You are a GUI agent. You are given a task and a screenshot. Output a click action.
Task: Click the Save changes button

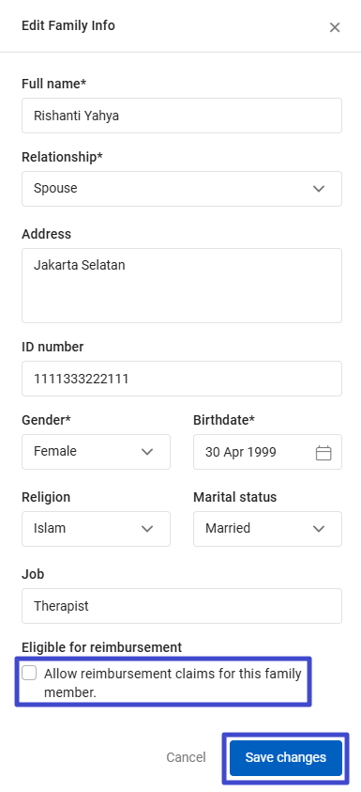[286, 757]
